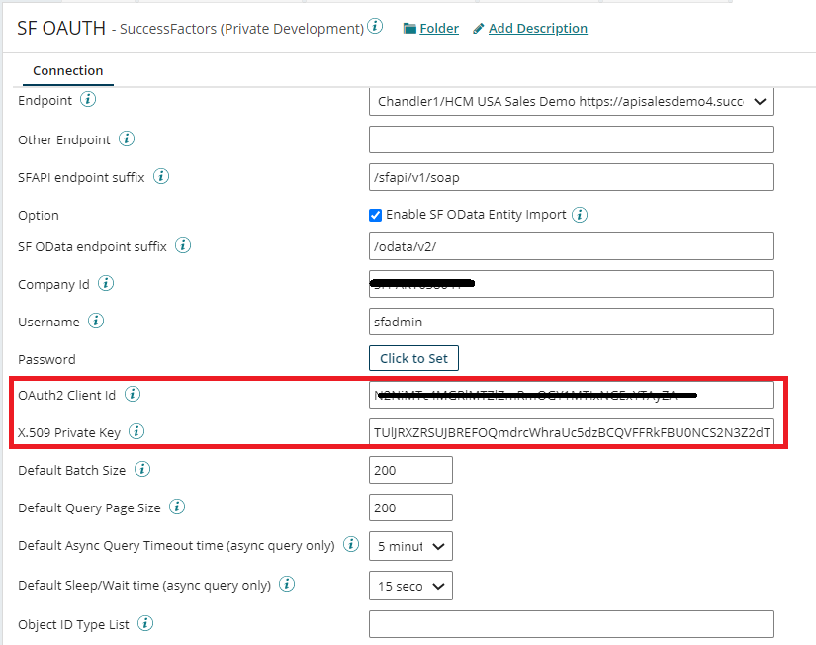816x645 pixels.
Task: Show info for OAuth2 Client Id
Action: 133,394
